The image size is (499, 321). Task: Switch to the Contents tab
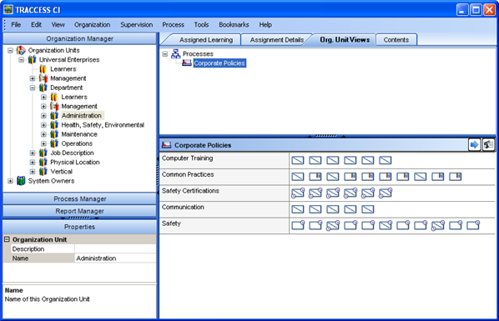(396, 40)
